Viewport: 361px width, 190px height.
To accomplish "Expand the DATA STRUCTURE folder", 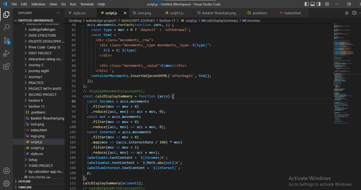I will (42, 35).
